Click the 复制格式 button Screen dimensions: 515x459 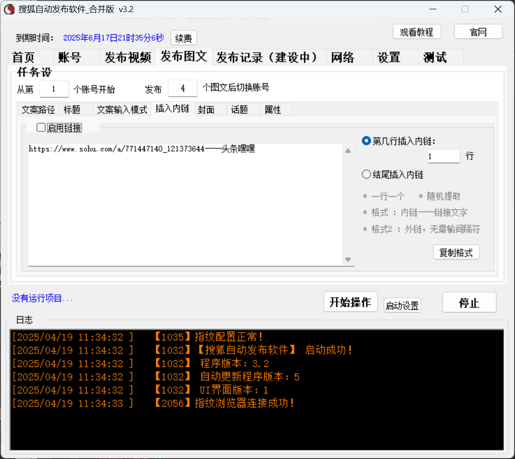point(456,252)
